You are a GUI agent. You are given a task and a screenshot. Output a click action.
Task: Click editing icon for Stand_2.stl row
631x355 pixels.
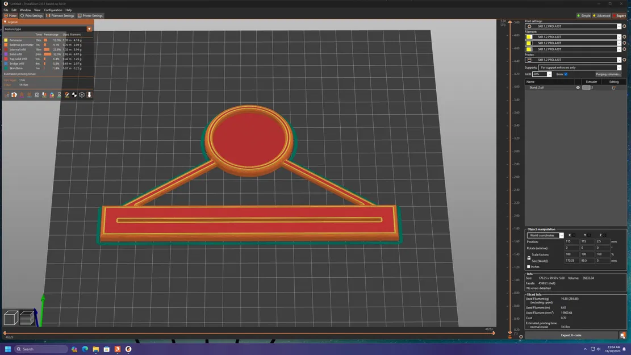(614, 87)
